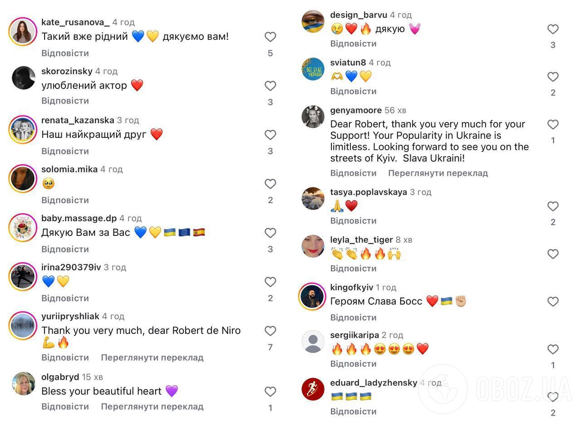Like kingofkyiv's comment
This screenshot has height=421, width=581.
coord(553,302)
